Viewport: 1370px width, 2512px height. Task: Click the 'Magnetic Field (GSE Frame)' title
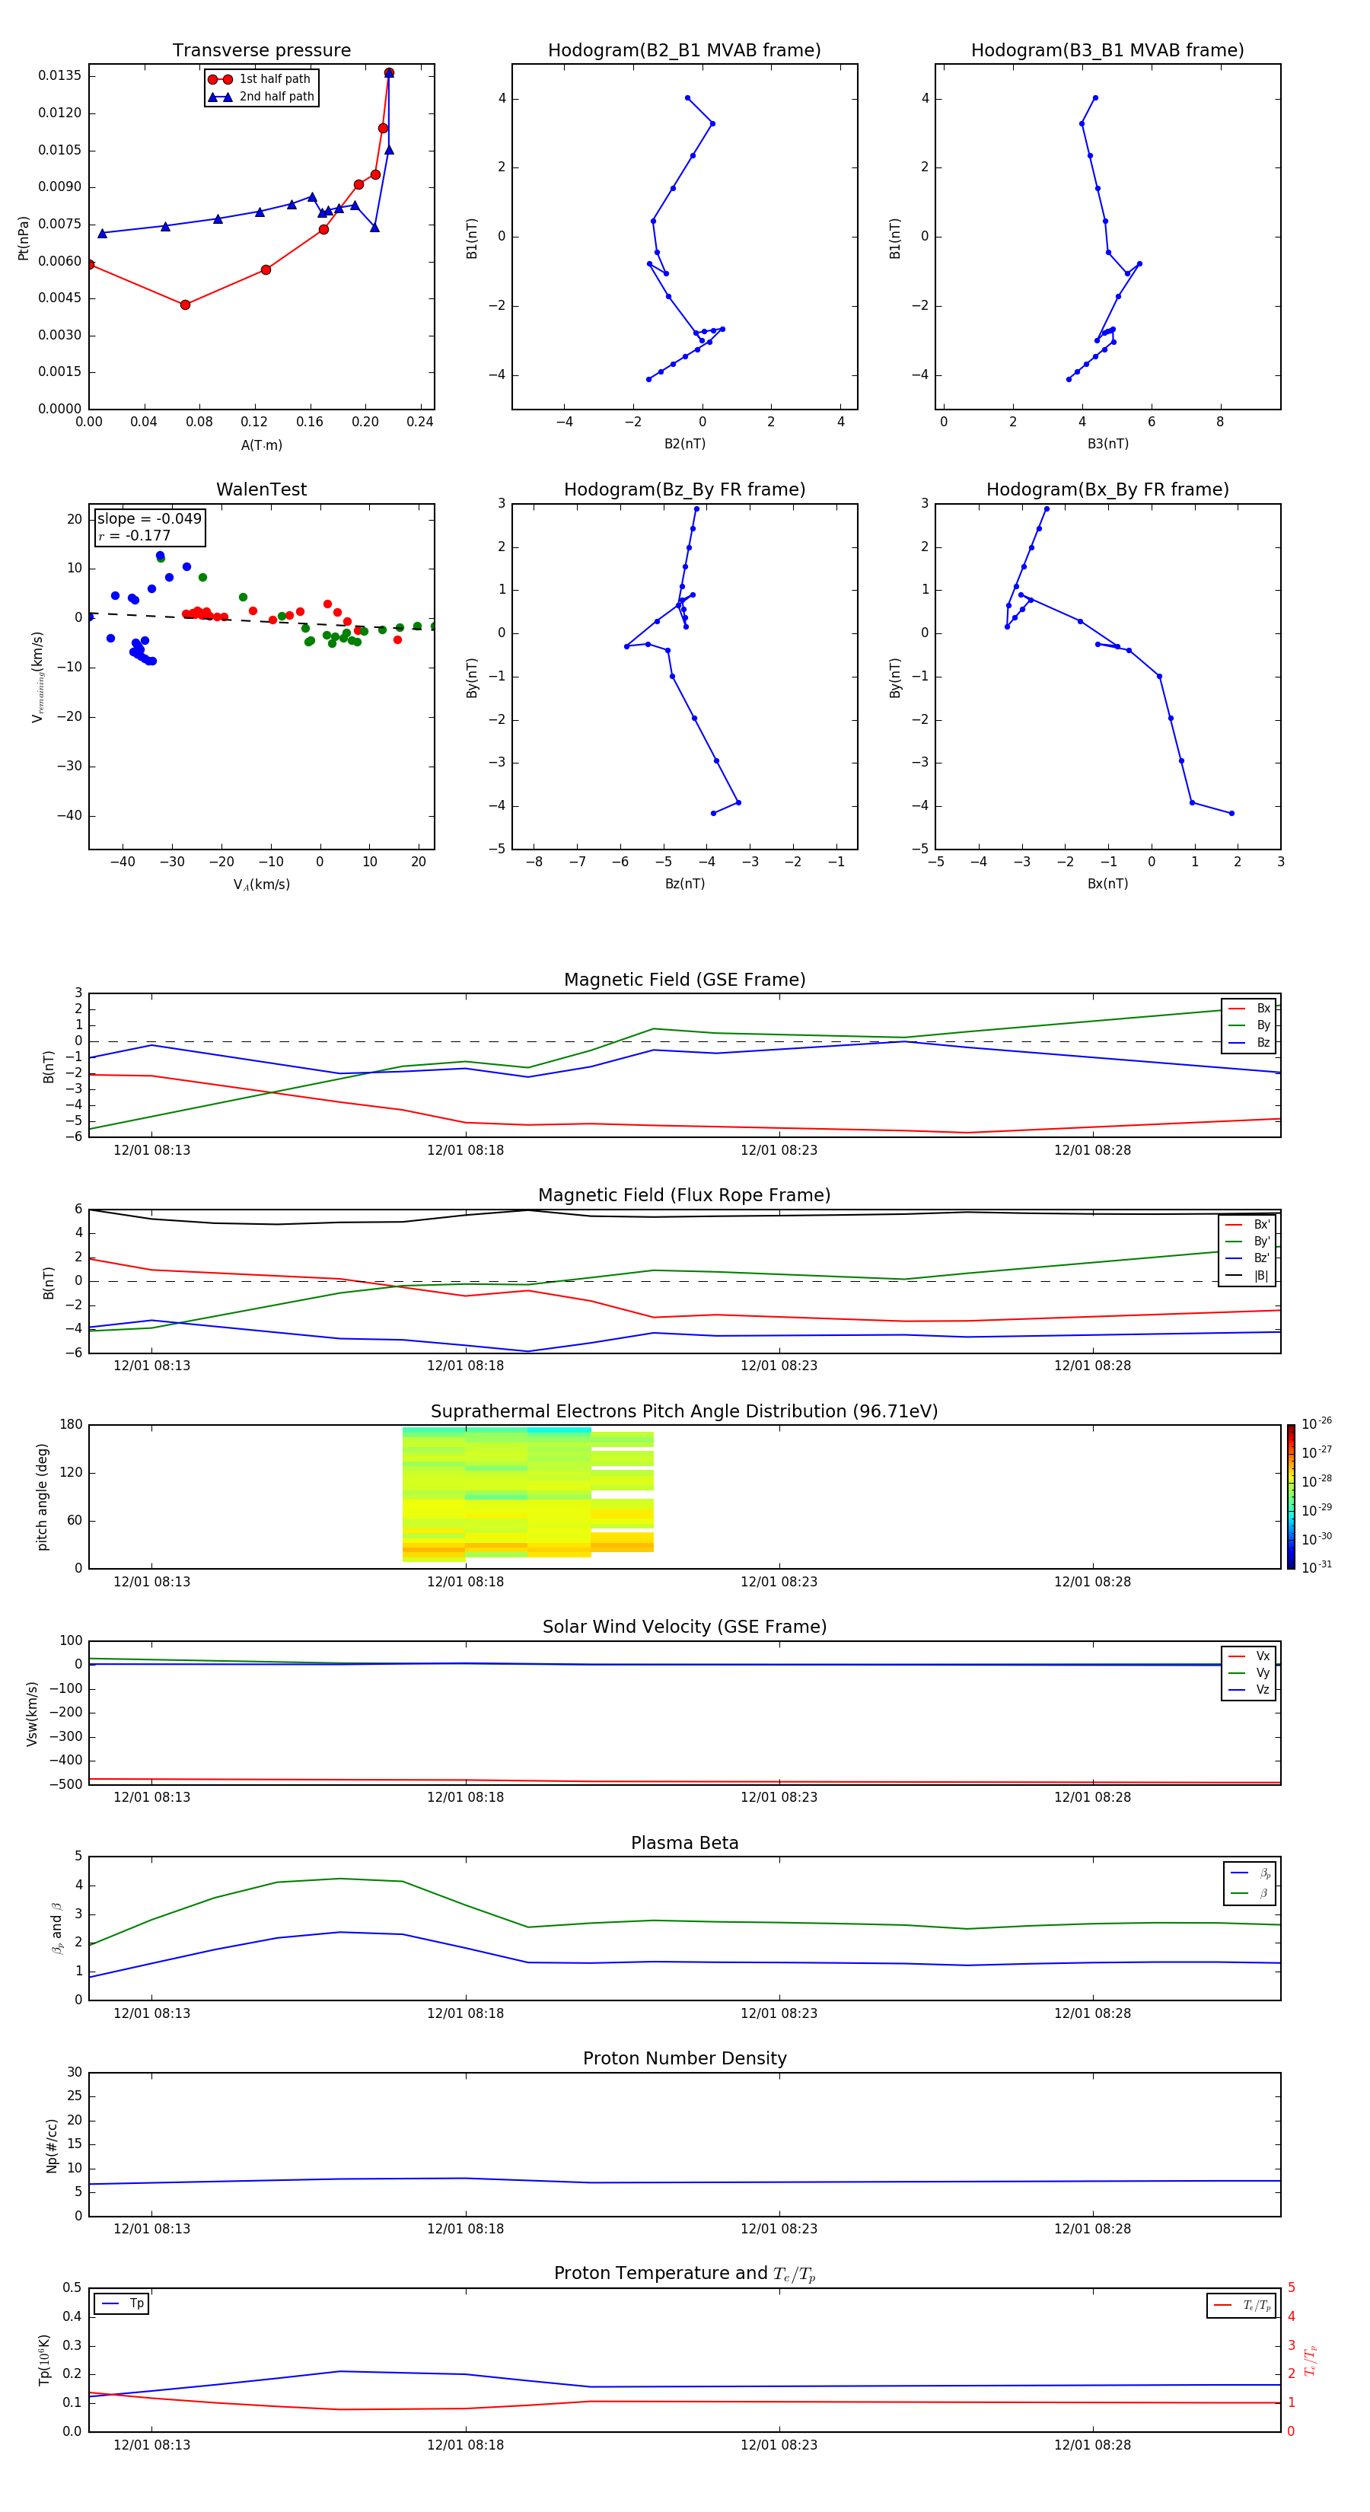click(x=684, y=980)
